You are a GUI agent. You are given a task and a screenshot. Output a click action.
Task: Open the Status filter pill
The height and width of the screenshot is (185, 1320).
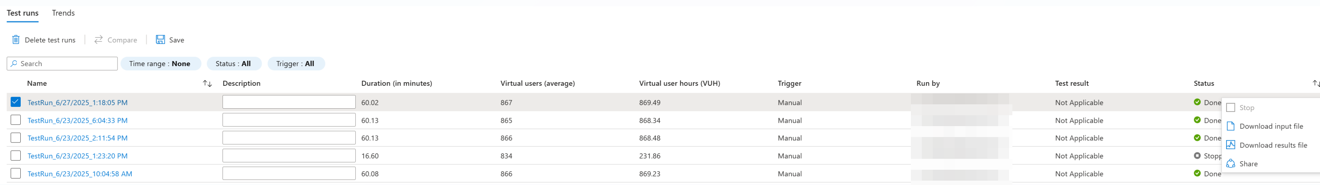click(x=233, y=64)
